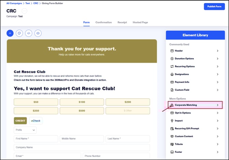
Task: Select the $50 donation amount
Action: (36, 102)
